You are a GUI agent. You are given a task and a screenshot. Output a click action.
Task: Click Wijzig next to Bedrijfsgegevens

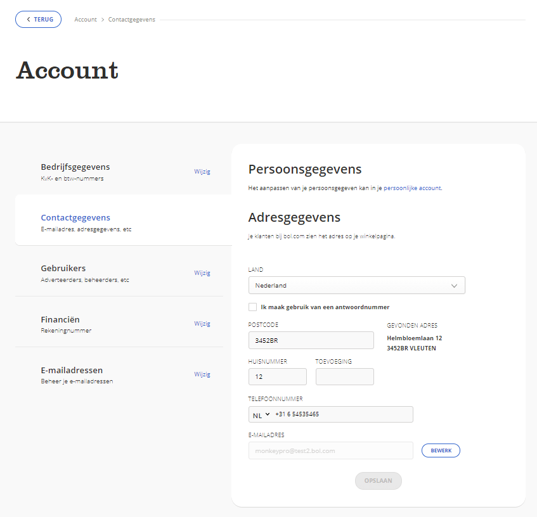pos(202,171)
